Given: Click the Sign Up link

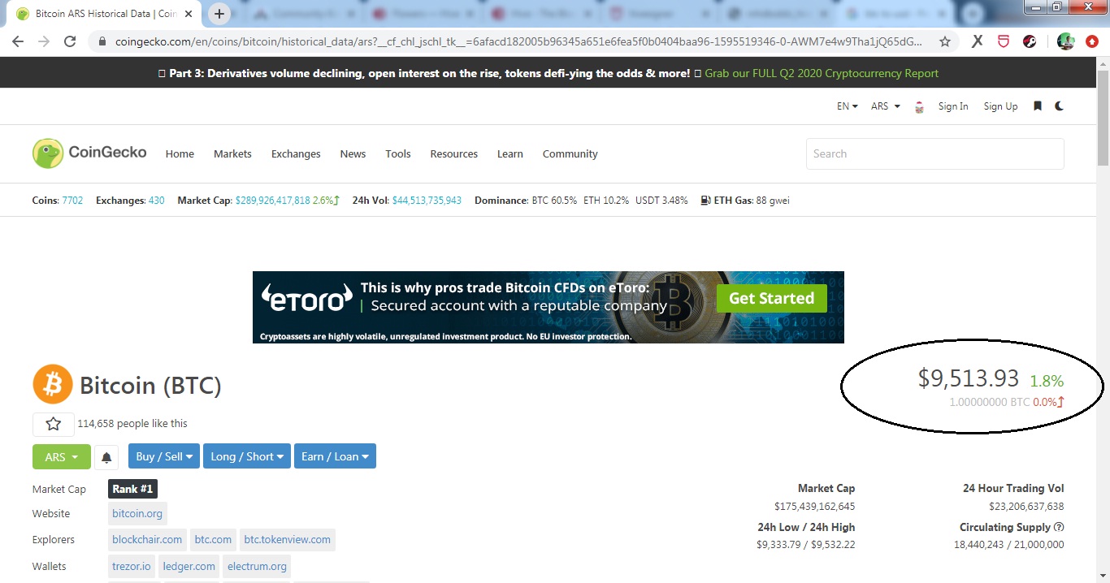Looking at the screenshot, I should coord(1000,106).
